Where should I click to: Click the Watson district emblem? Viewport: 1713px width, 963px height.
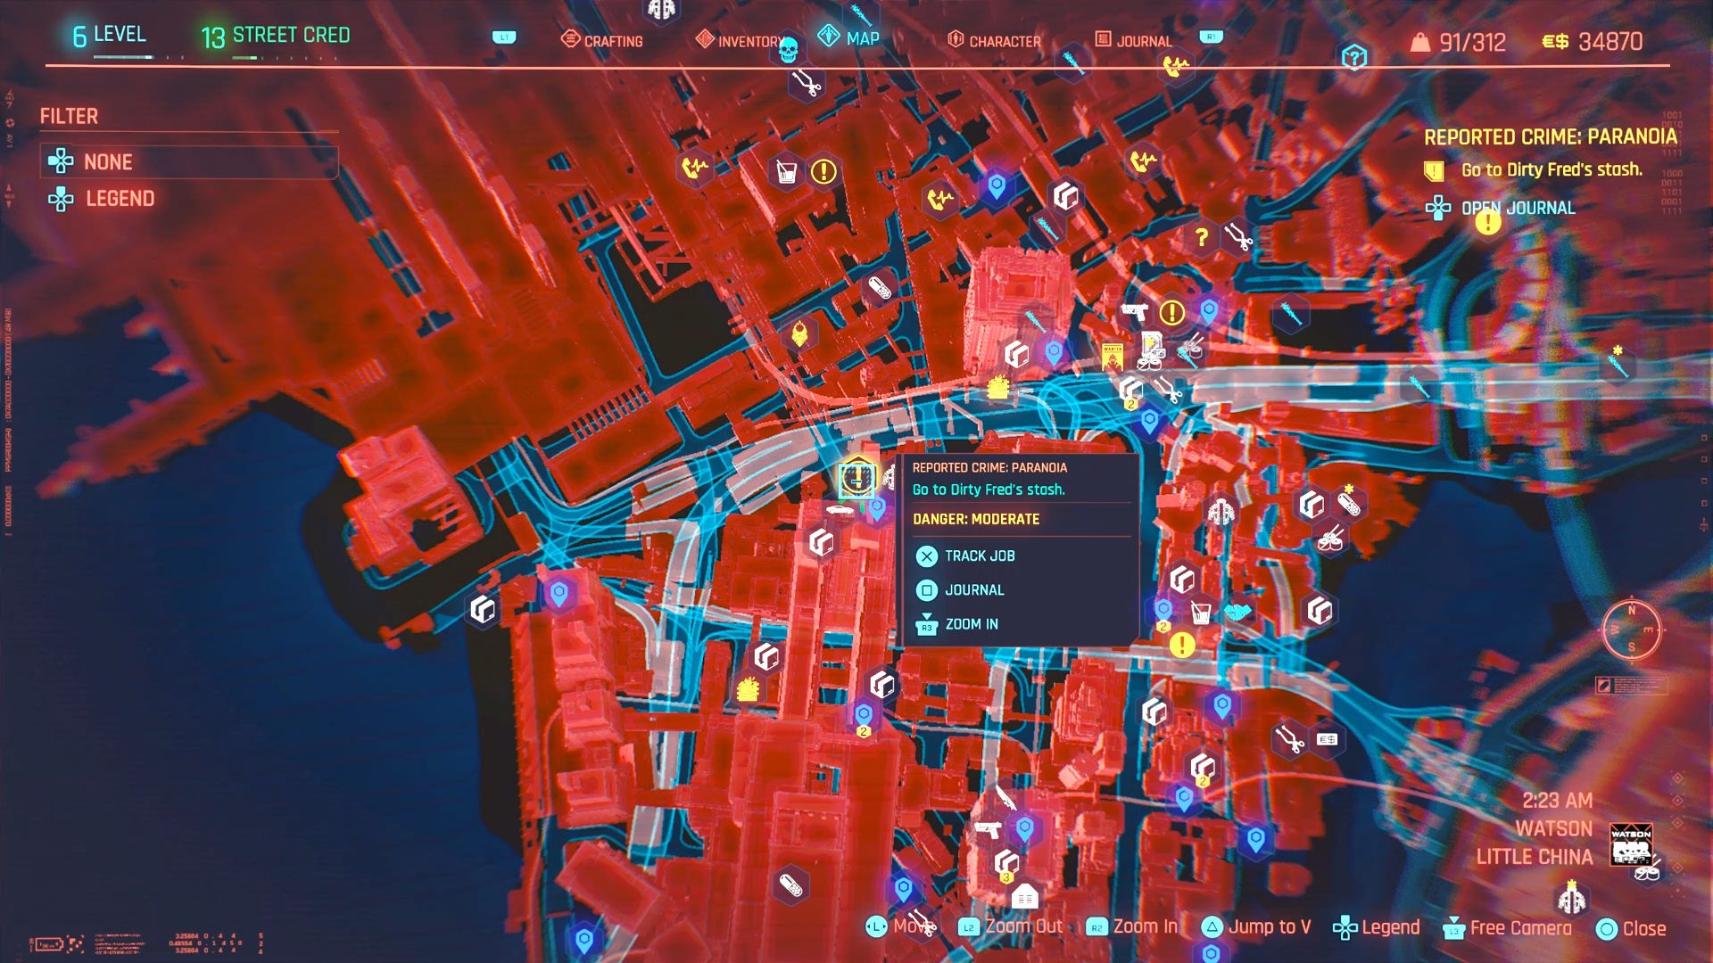coord(1631,844)
